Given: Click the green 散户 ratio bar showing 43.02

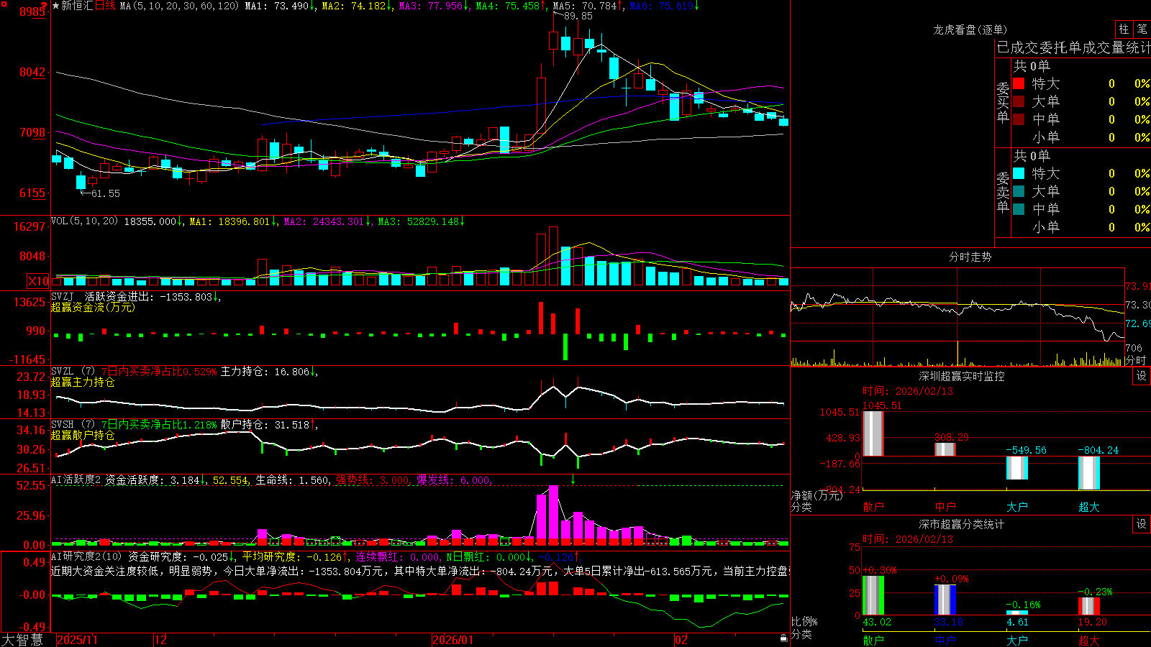Looking at the screenshot, I should (873, 595).
